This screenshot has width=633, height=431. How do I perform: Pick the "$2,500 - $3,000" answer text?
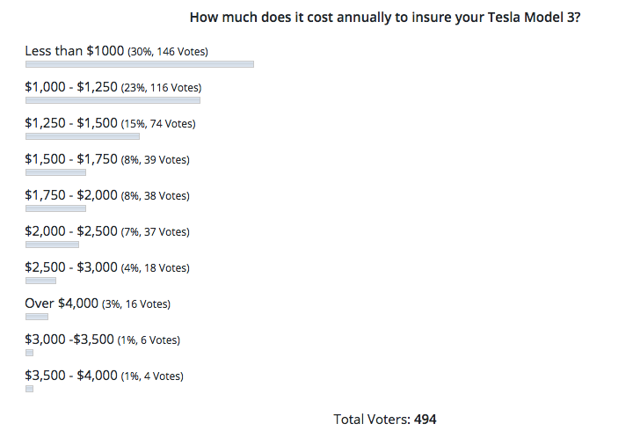[71, 267]
